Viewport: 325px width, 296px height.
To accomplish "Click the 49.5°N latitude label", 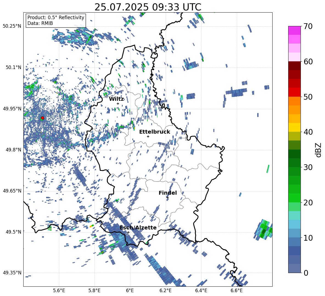I will [x=13, y=232].
